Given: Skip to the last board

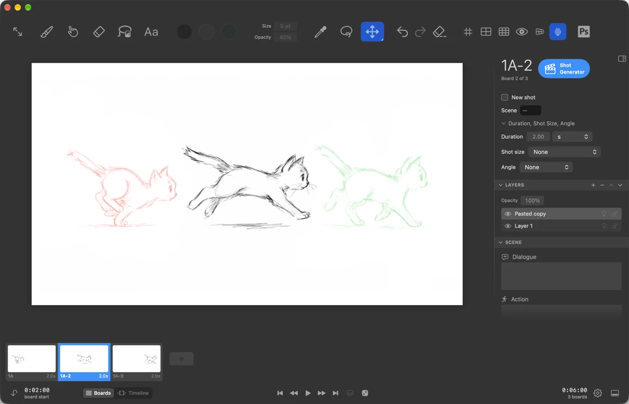Looking at the screenshot, I should 336,393.
